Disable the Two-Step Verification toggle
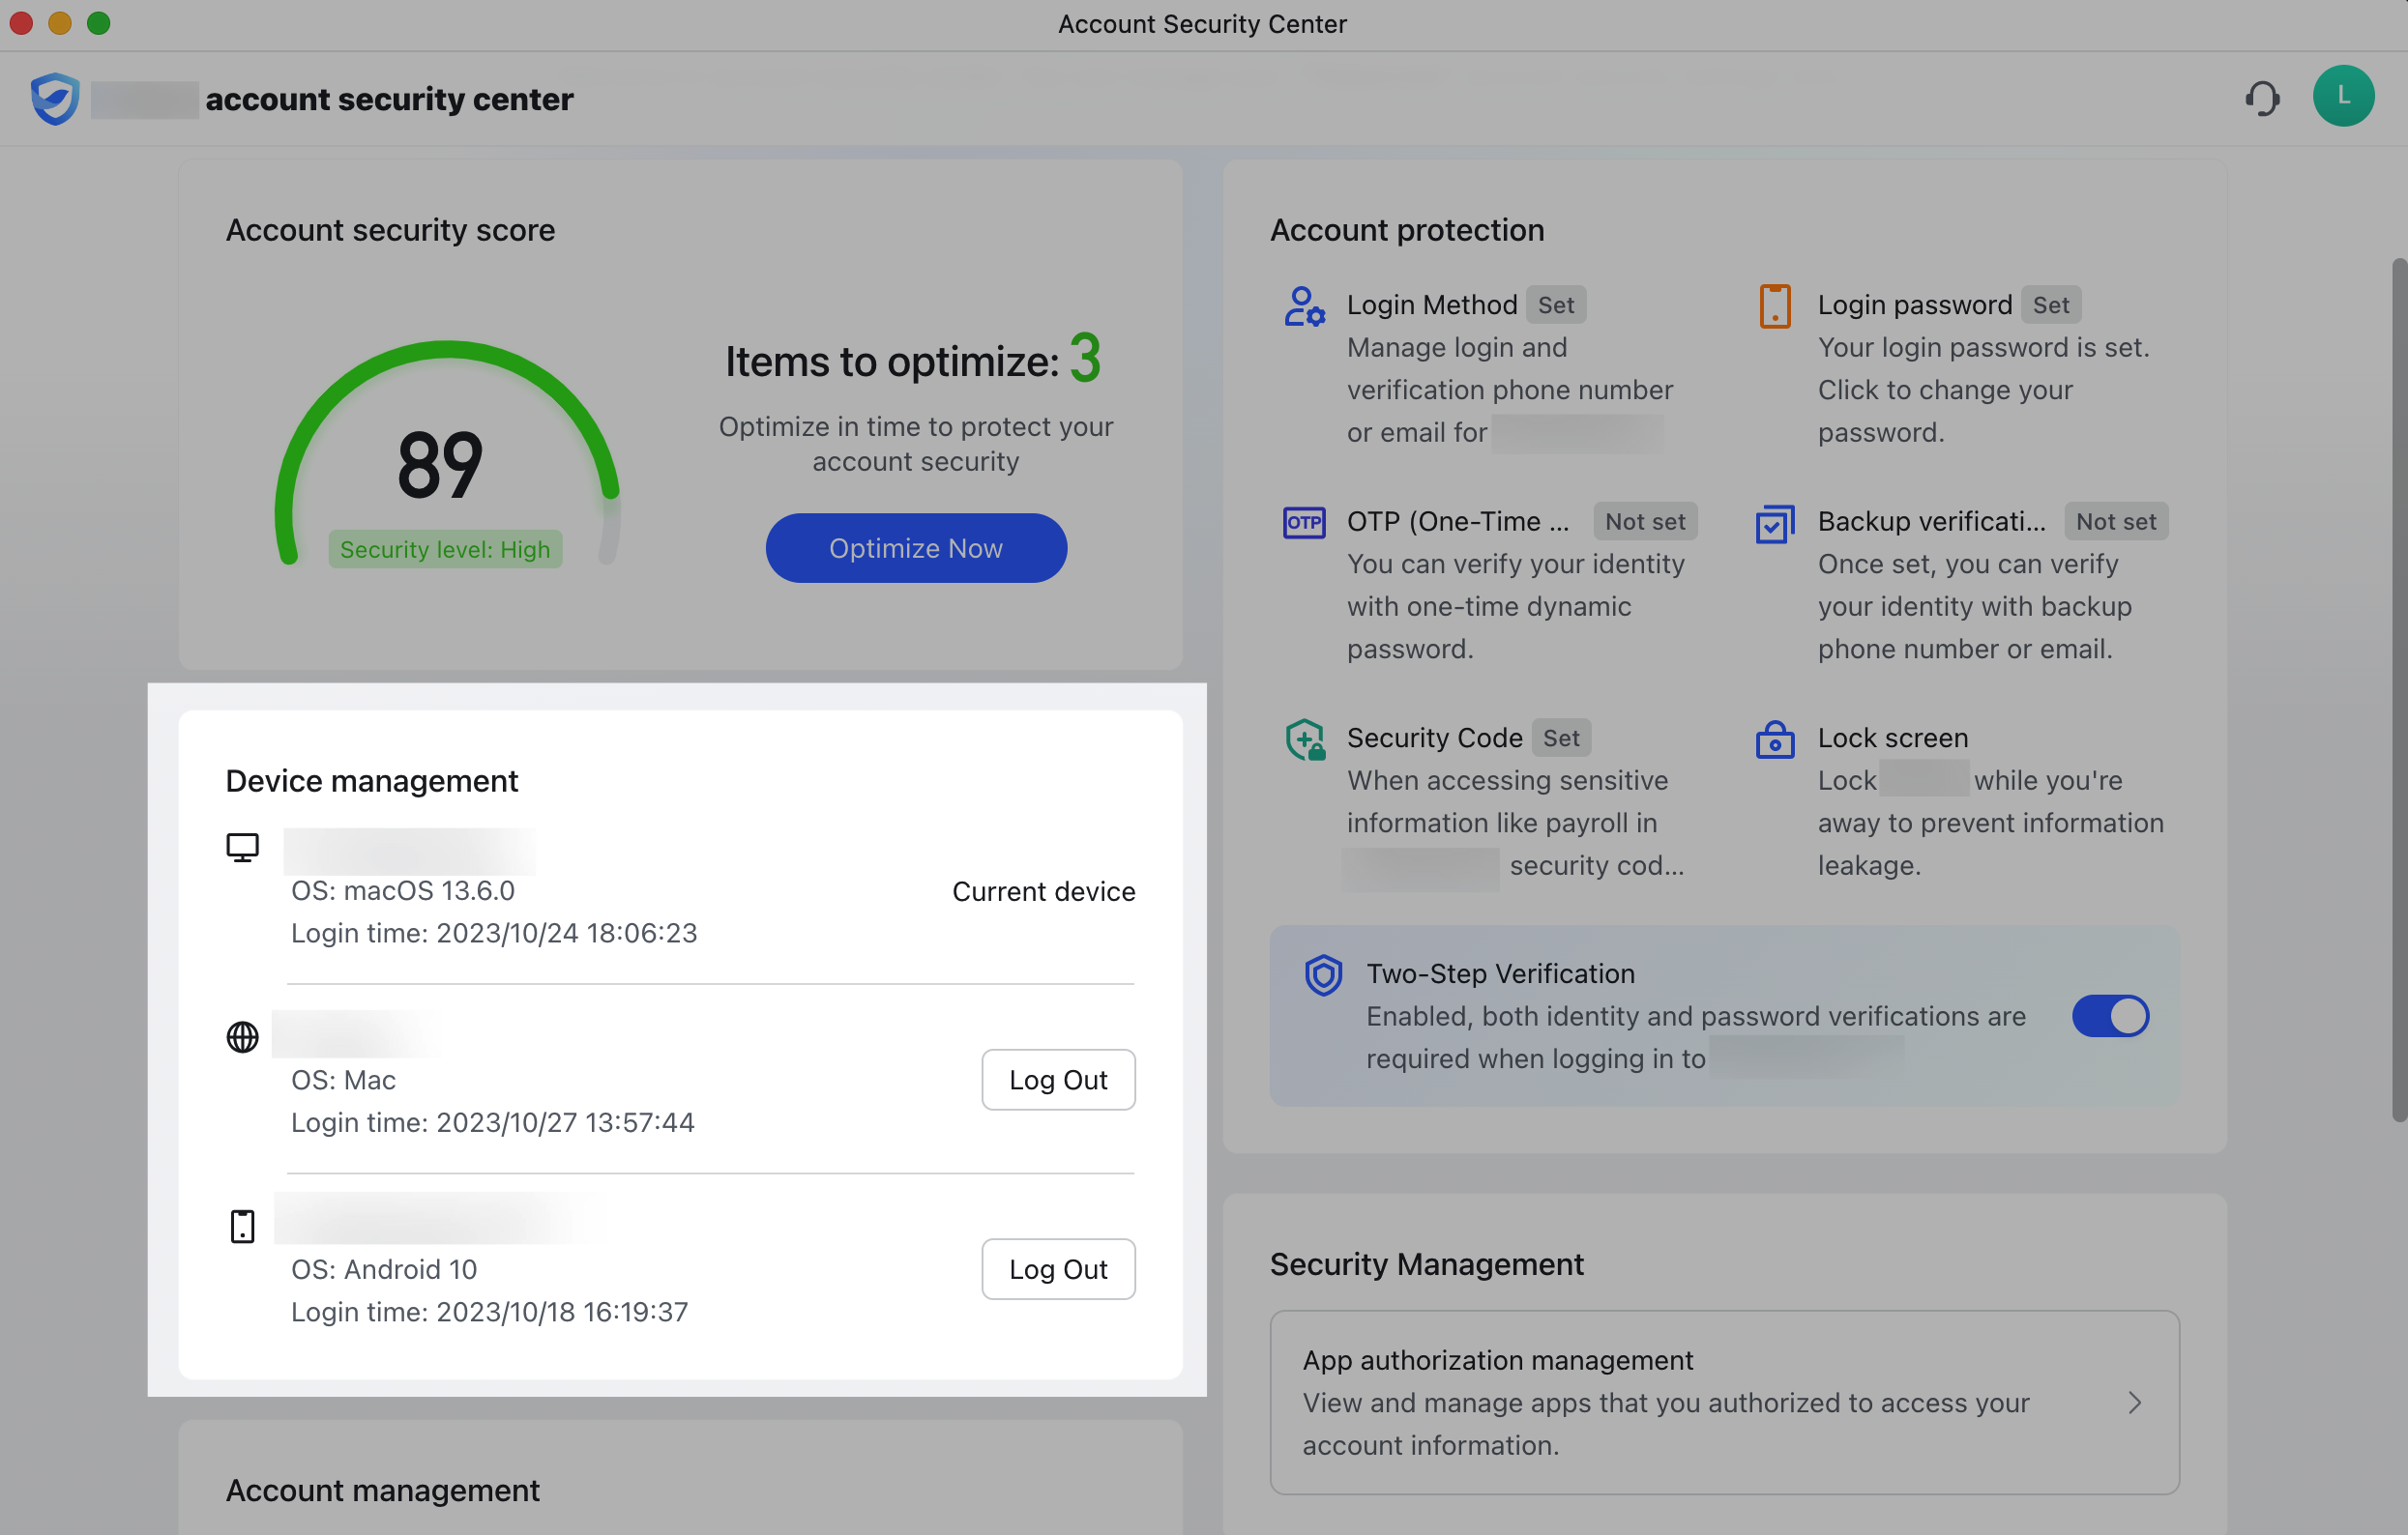Screen dimensions: 2408x1535 [2111, 1015]
